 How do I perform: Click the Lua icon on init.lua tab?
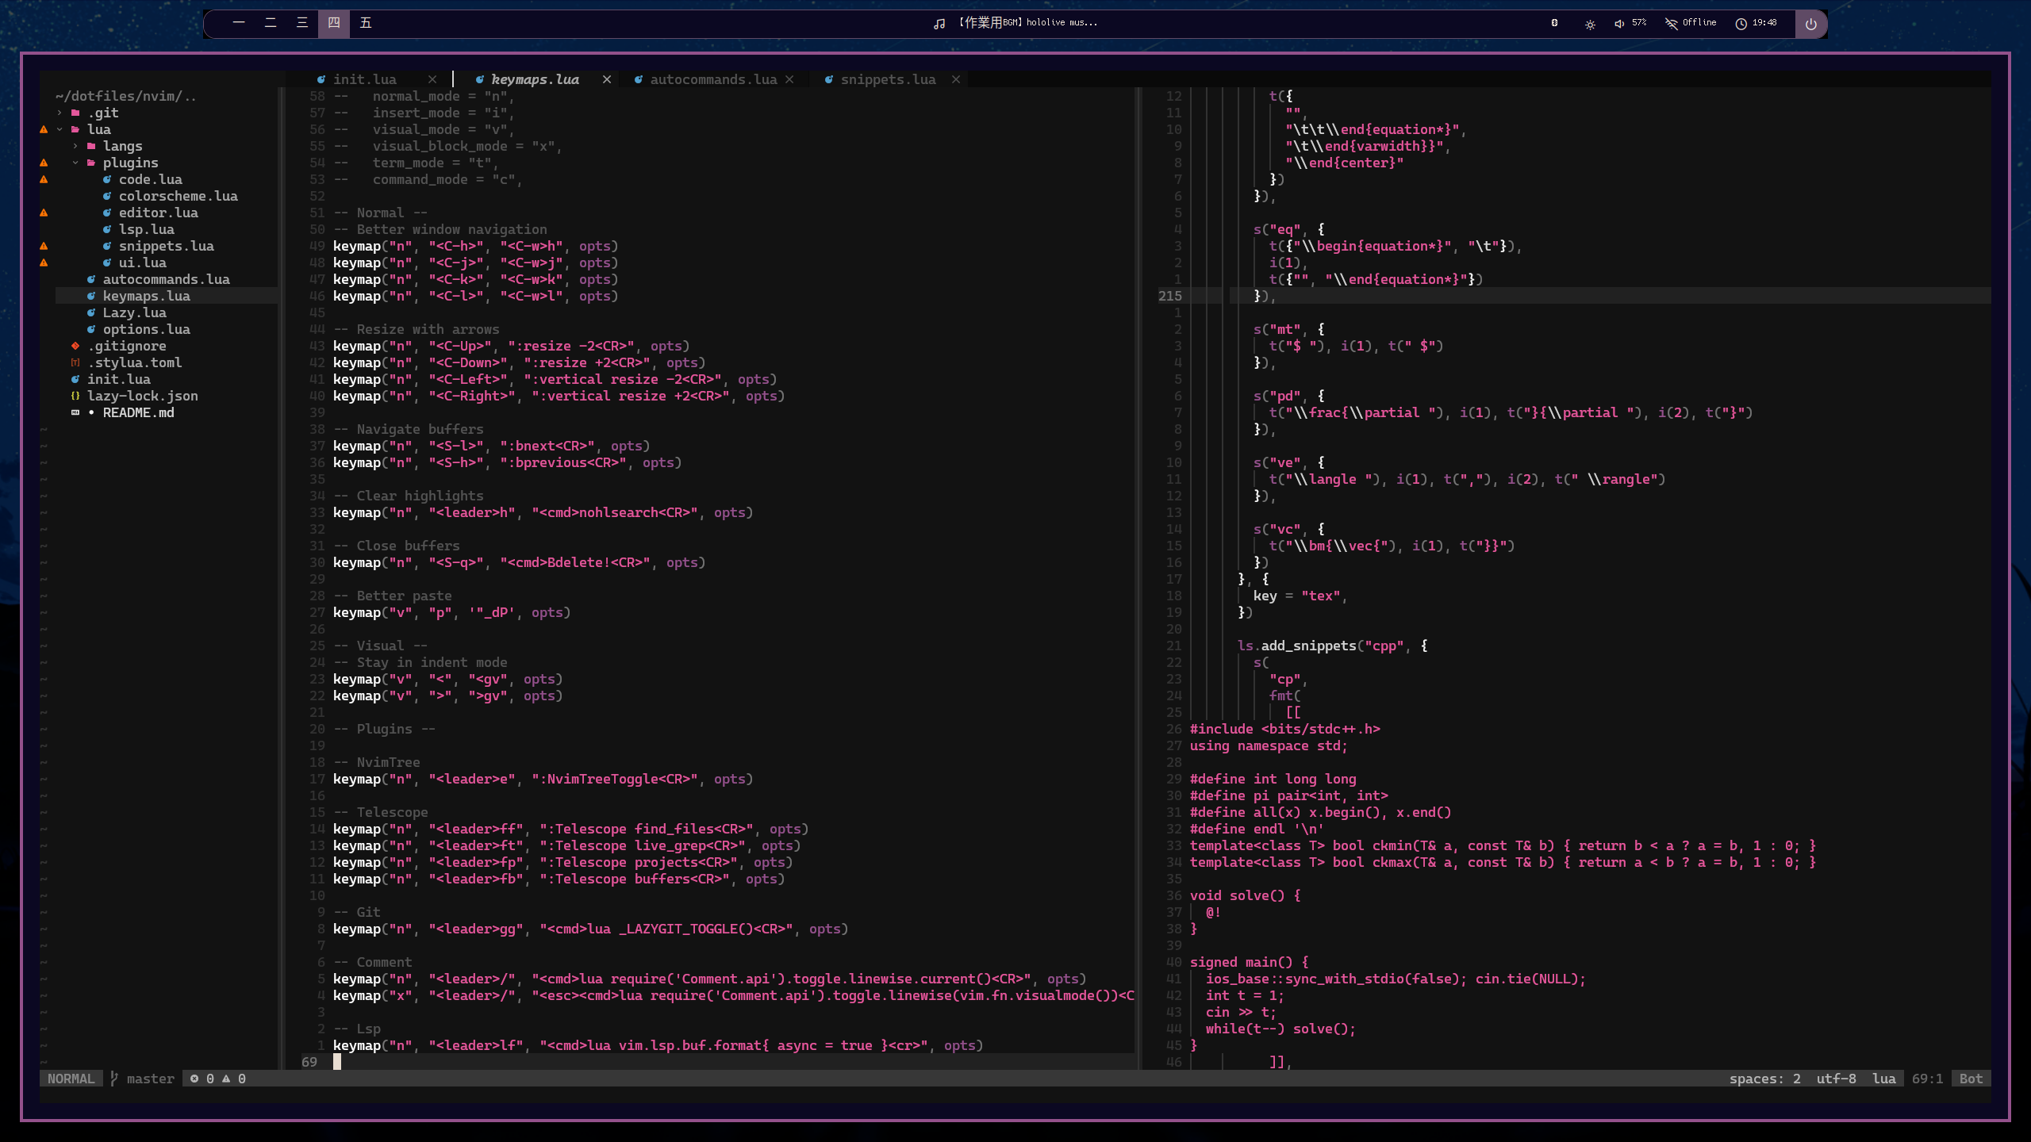click(321, 79)
